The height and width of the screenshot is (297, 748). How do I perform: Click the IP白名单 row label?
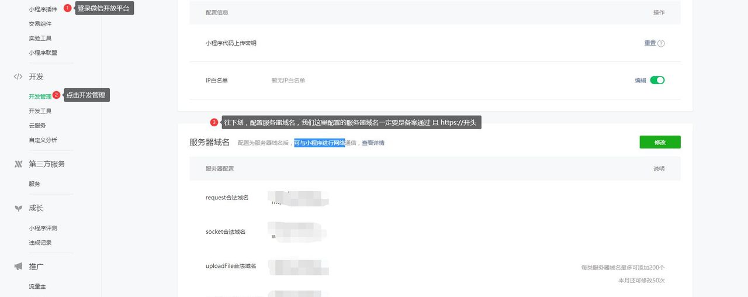pyautogui.click(x=217, y=81)
